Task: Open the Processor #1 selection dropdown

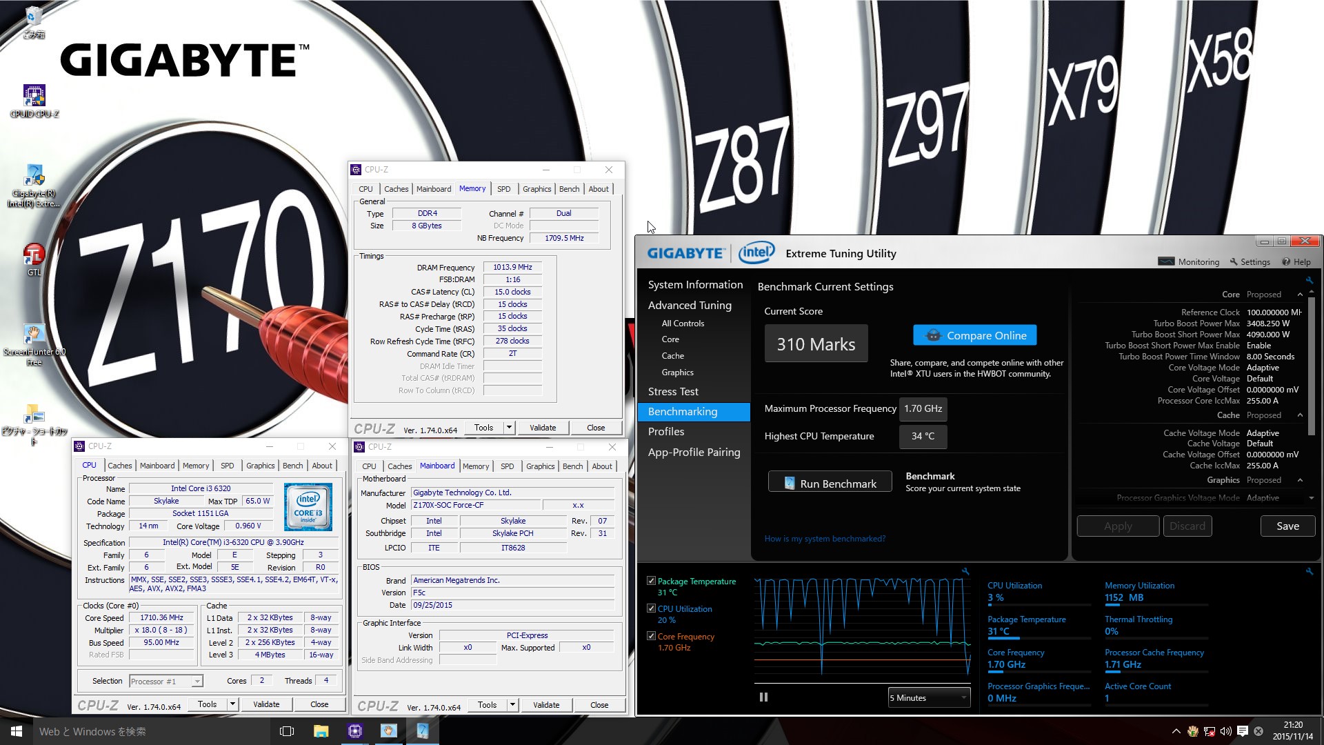Action: (x=166, y=681)
